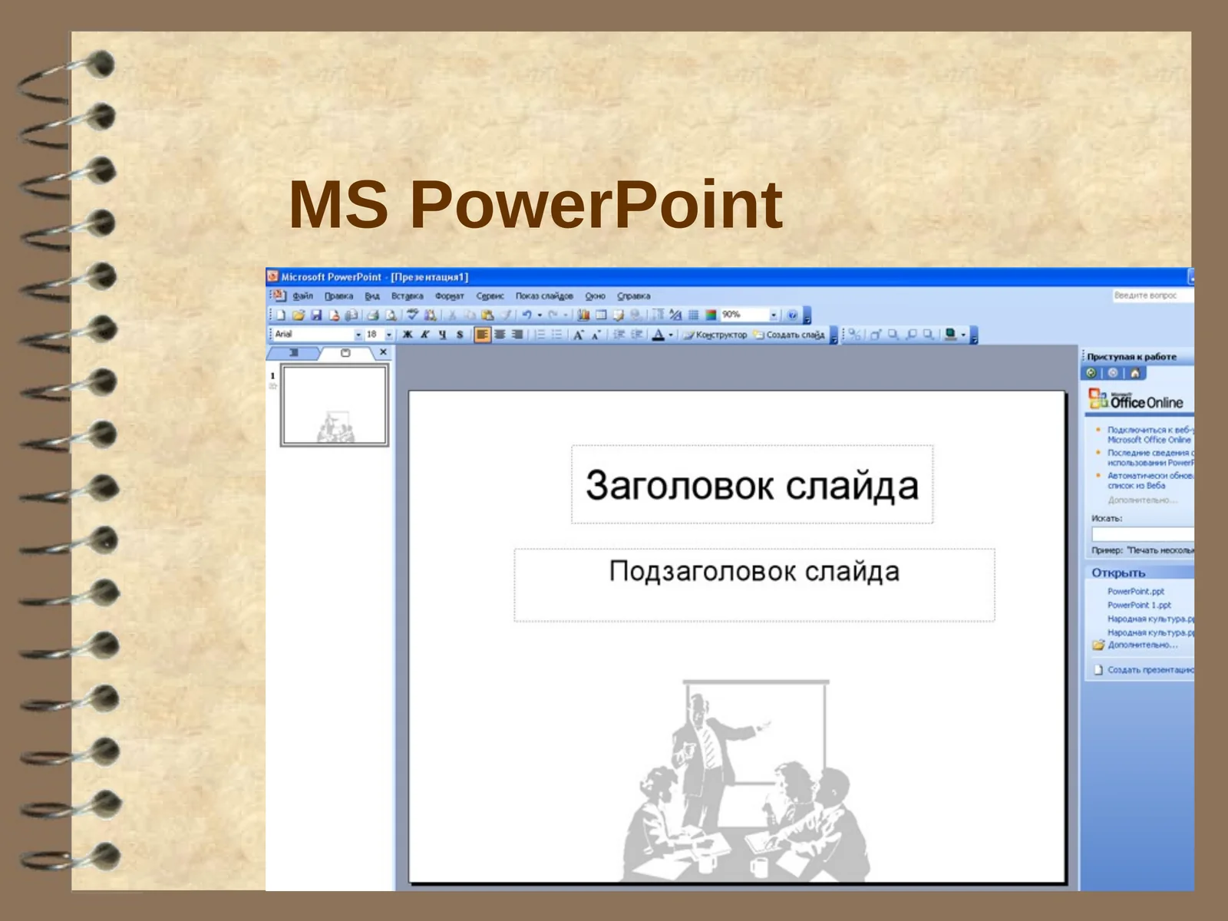This screenshot has width=1228, height=921.
Task: Open recent file PowerPoint.ppt
Action: 1136,591
